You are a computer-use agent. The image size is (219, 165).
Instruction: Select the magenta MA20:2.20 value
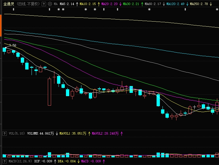[x=109, y=4]
